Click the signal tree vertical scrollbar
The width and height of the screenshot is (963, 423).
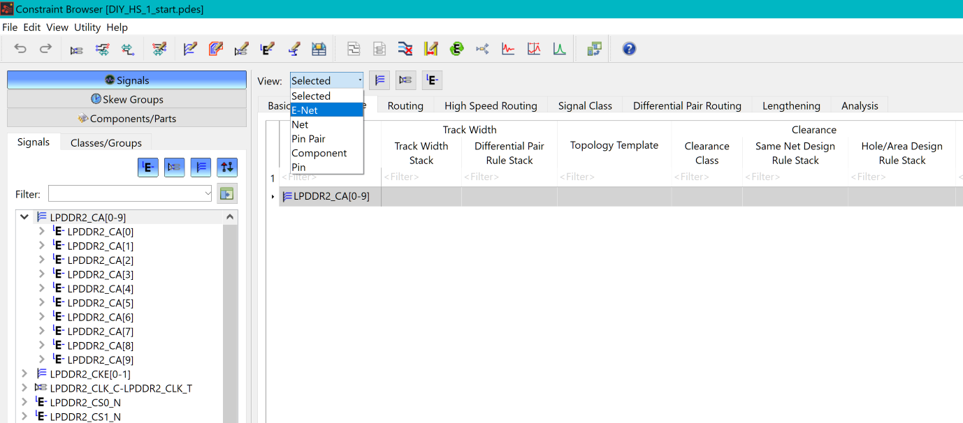pyautogui.click(x=230, y=314)
